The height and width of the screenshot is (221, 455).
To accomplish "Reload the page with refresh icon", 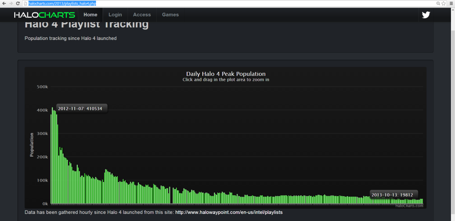I will pyautogui.click(x=18, y=4).
